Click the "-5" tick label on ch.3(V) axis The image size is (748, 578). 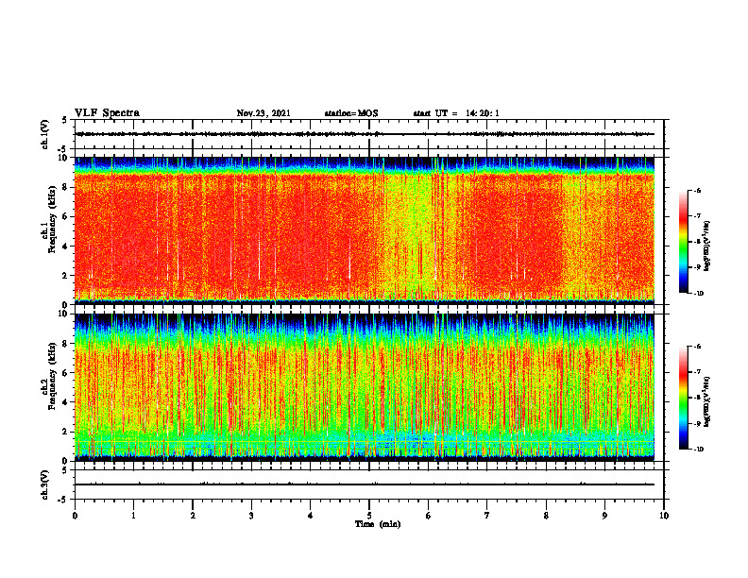pos(63,500)
